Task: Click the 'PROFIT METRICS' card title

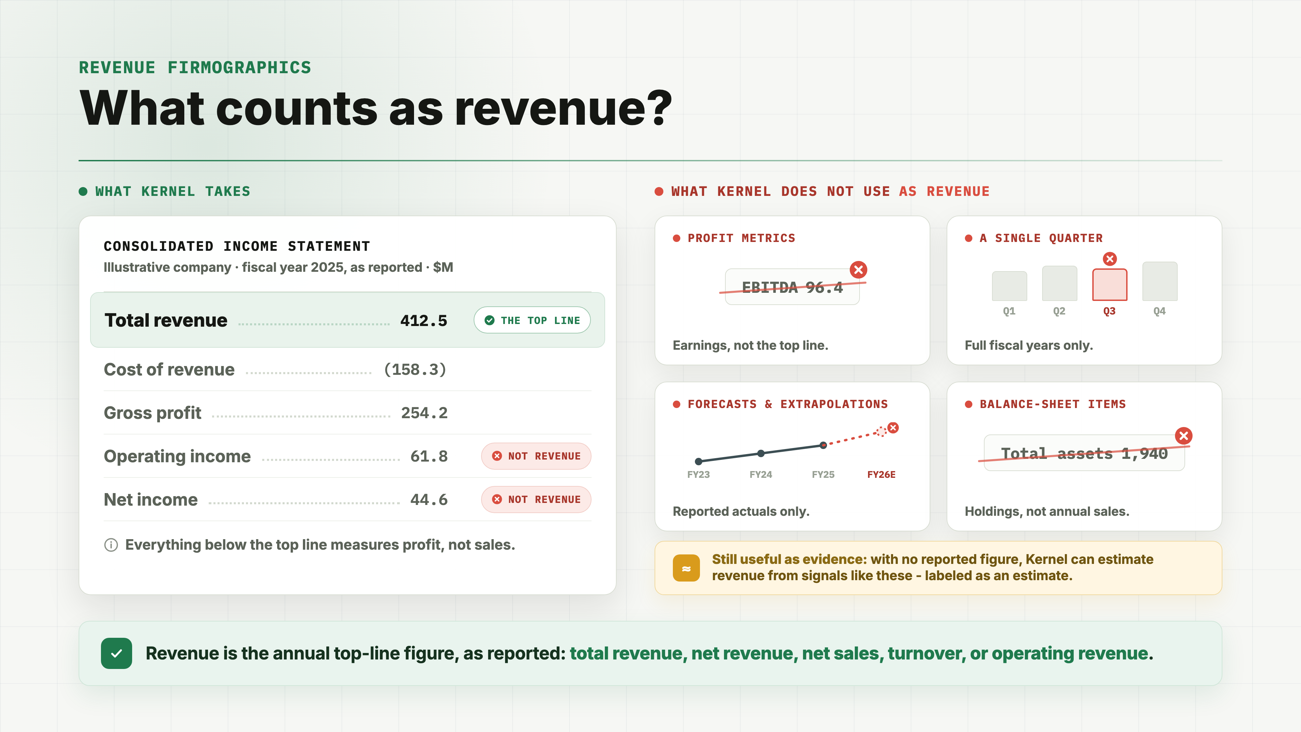Action: point(741,239)
